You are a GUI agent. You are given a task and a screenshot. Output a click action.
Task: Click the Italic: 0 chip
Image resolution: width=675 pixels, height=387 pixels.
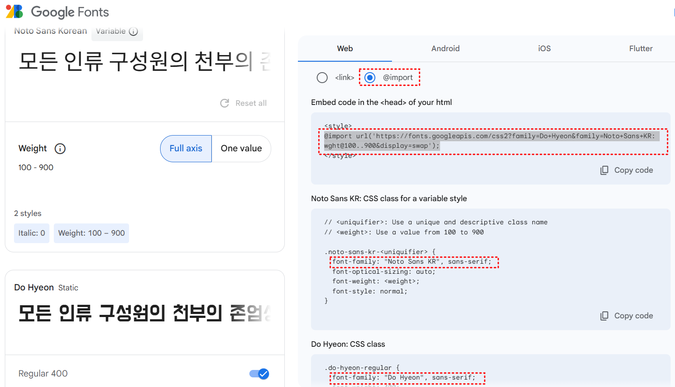(31, 233)
